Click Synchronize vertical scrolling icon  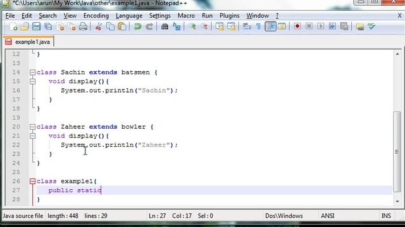point(220,26)
